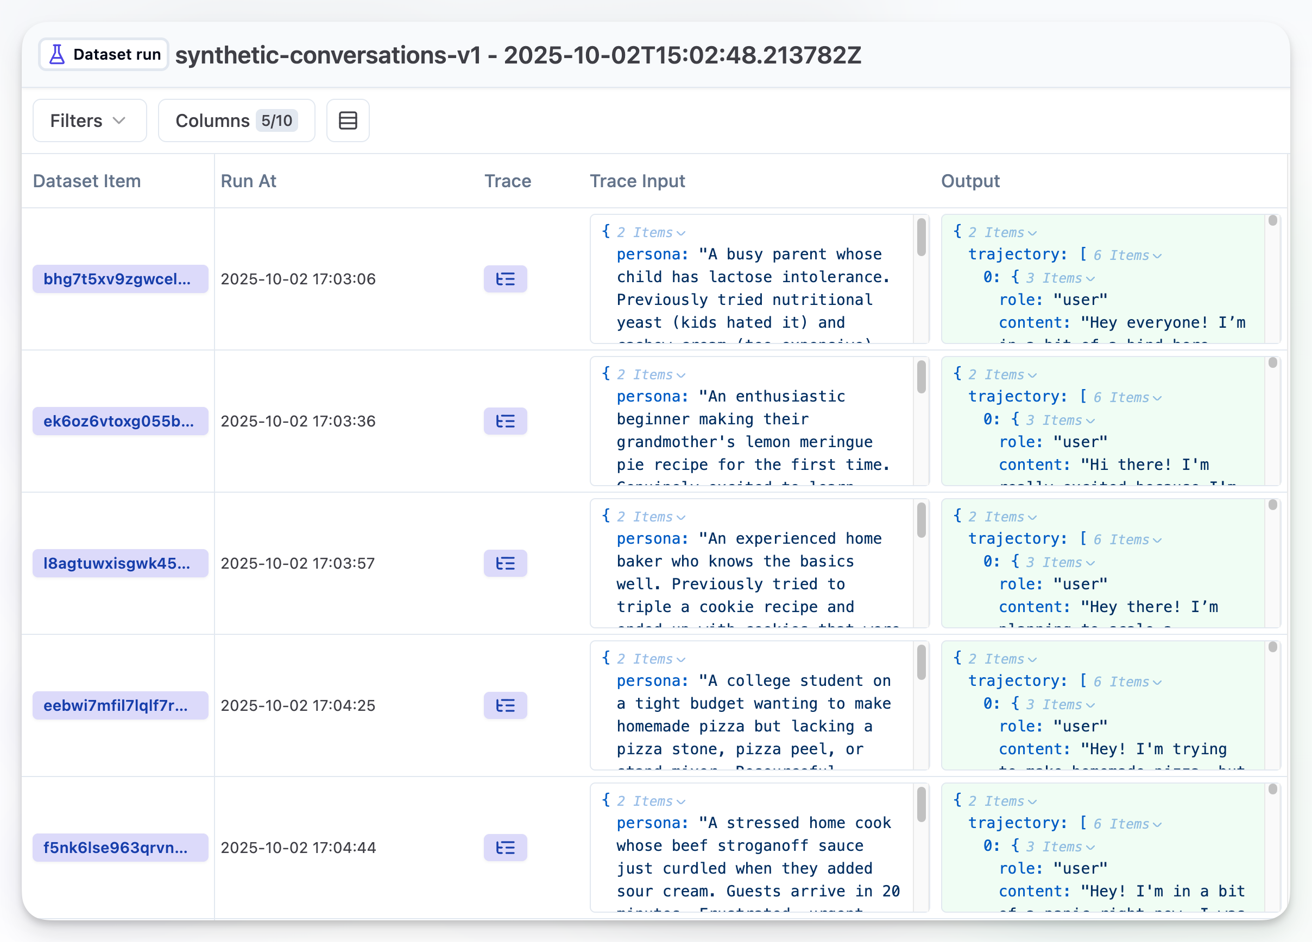Open the trace for the beef stroganoff row
1312x942 pixels.
(505, 848)
